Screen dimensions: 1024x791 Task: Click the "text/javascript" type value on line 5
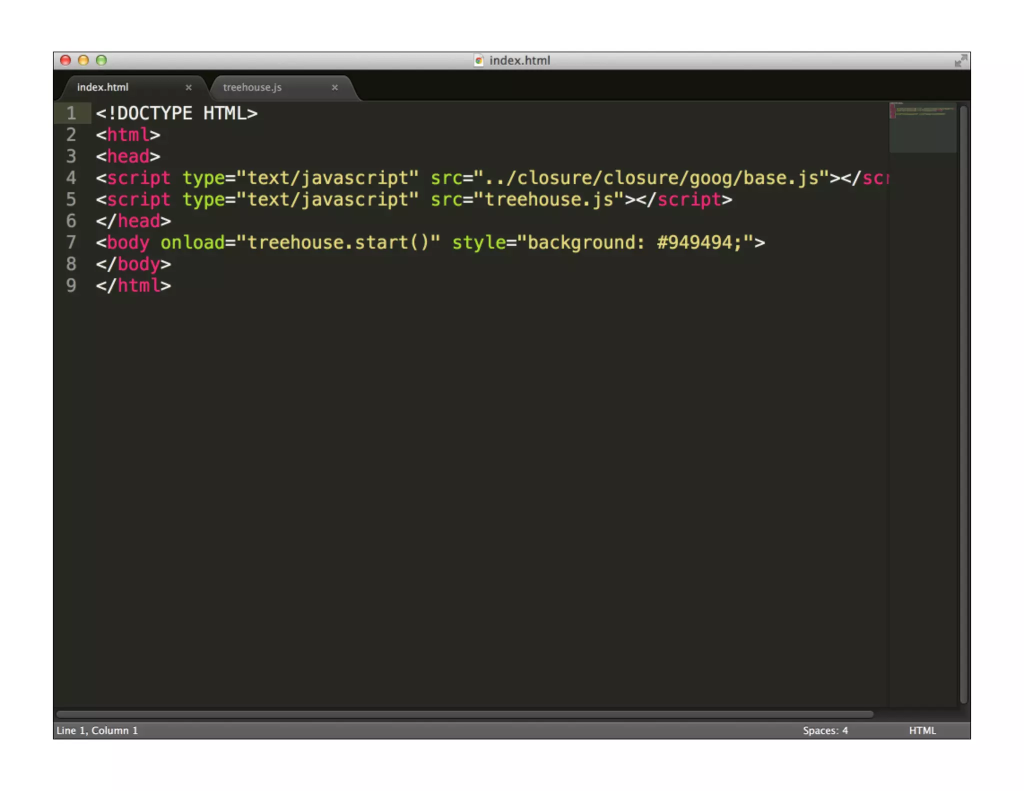[327, 199]
